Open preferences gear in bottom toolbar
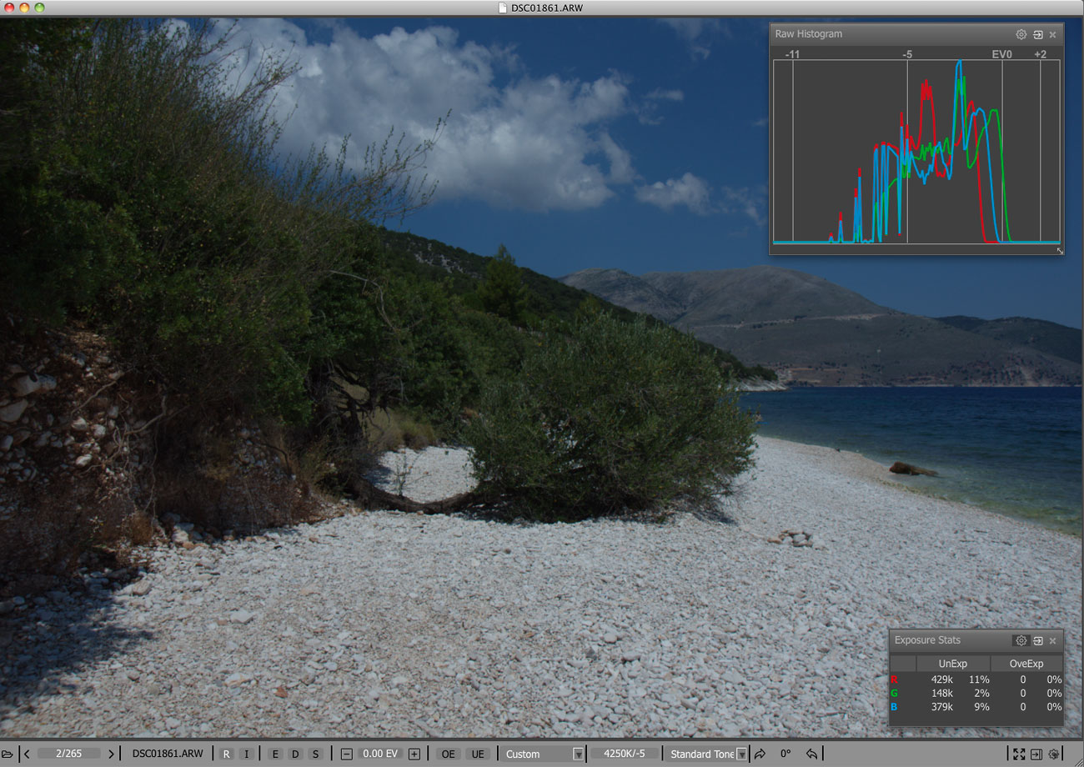Viewport: 1084px width, 767px height. tap(1054, 754)
